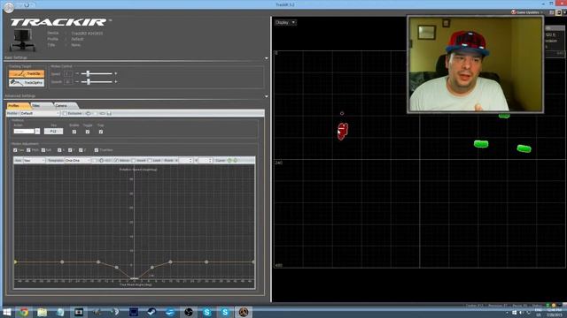Select the yellow curve point at graph's left edge
The image size is (567, 318).
[15, 261]
